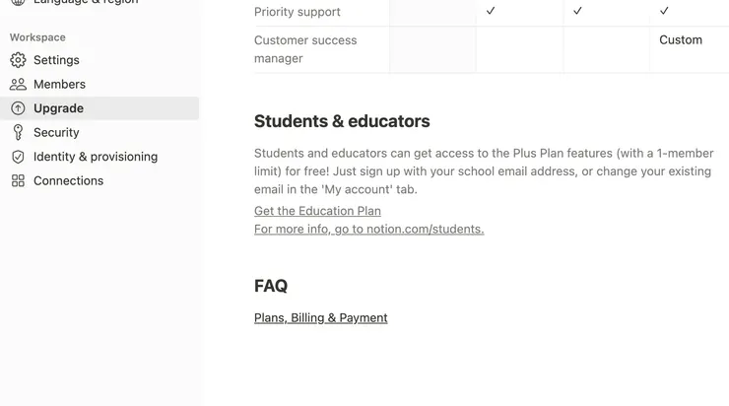Click the Security key icon
Image resolution: width=729 pixels, height=406 pixels.
tap(18, 133)
